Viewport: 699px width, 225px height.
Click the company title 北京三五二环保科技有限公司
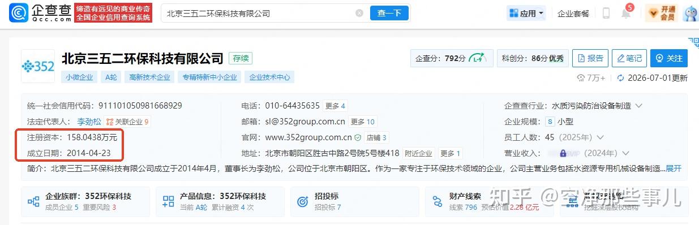click(142, 58)
